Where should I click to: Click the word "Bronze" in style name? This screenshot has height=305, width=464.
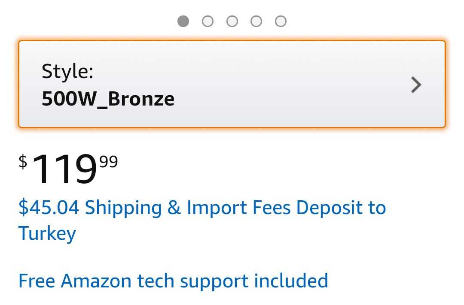click(x=141, y=99)
